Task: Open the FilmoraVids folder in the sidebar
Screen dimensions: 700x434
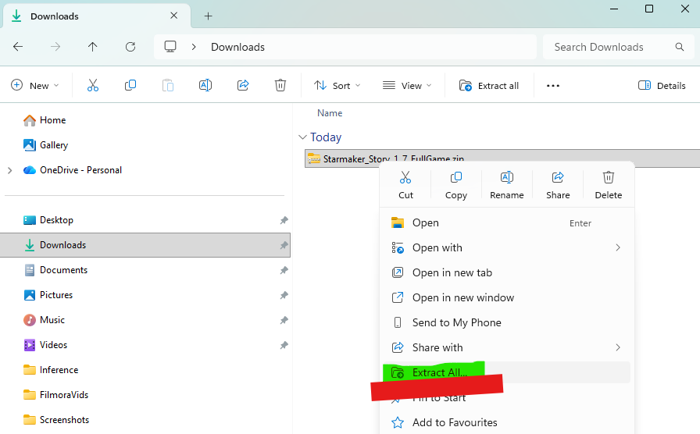Action: coord(55,395)
